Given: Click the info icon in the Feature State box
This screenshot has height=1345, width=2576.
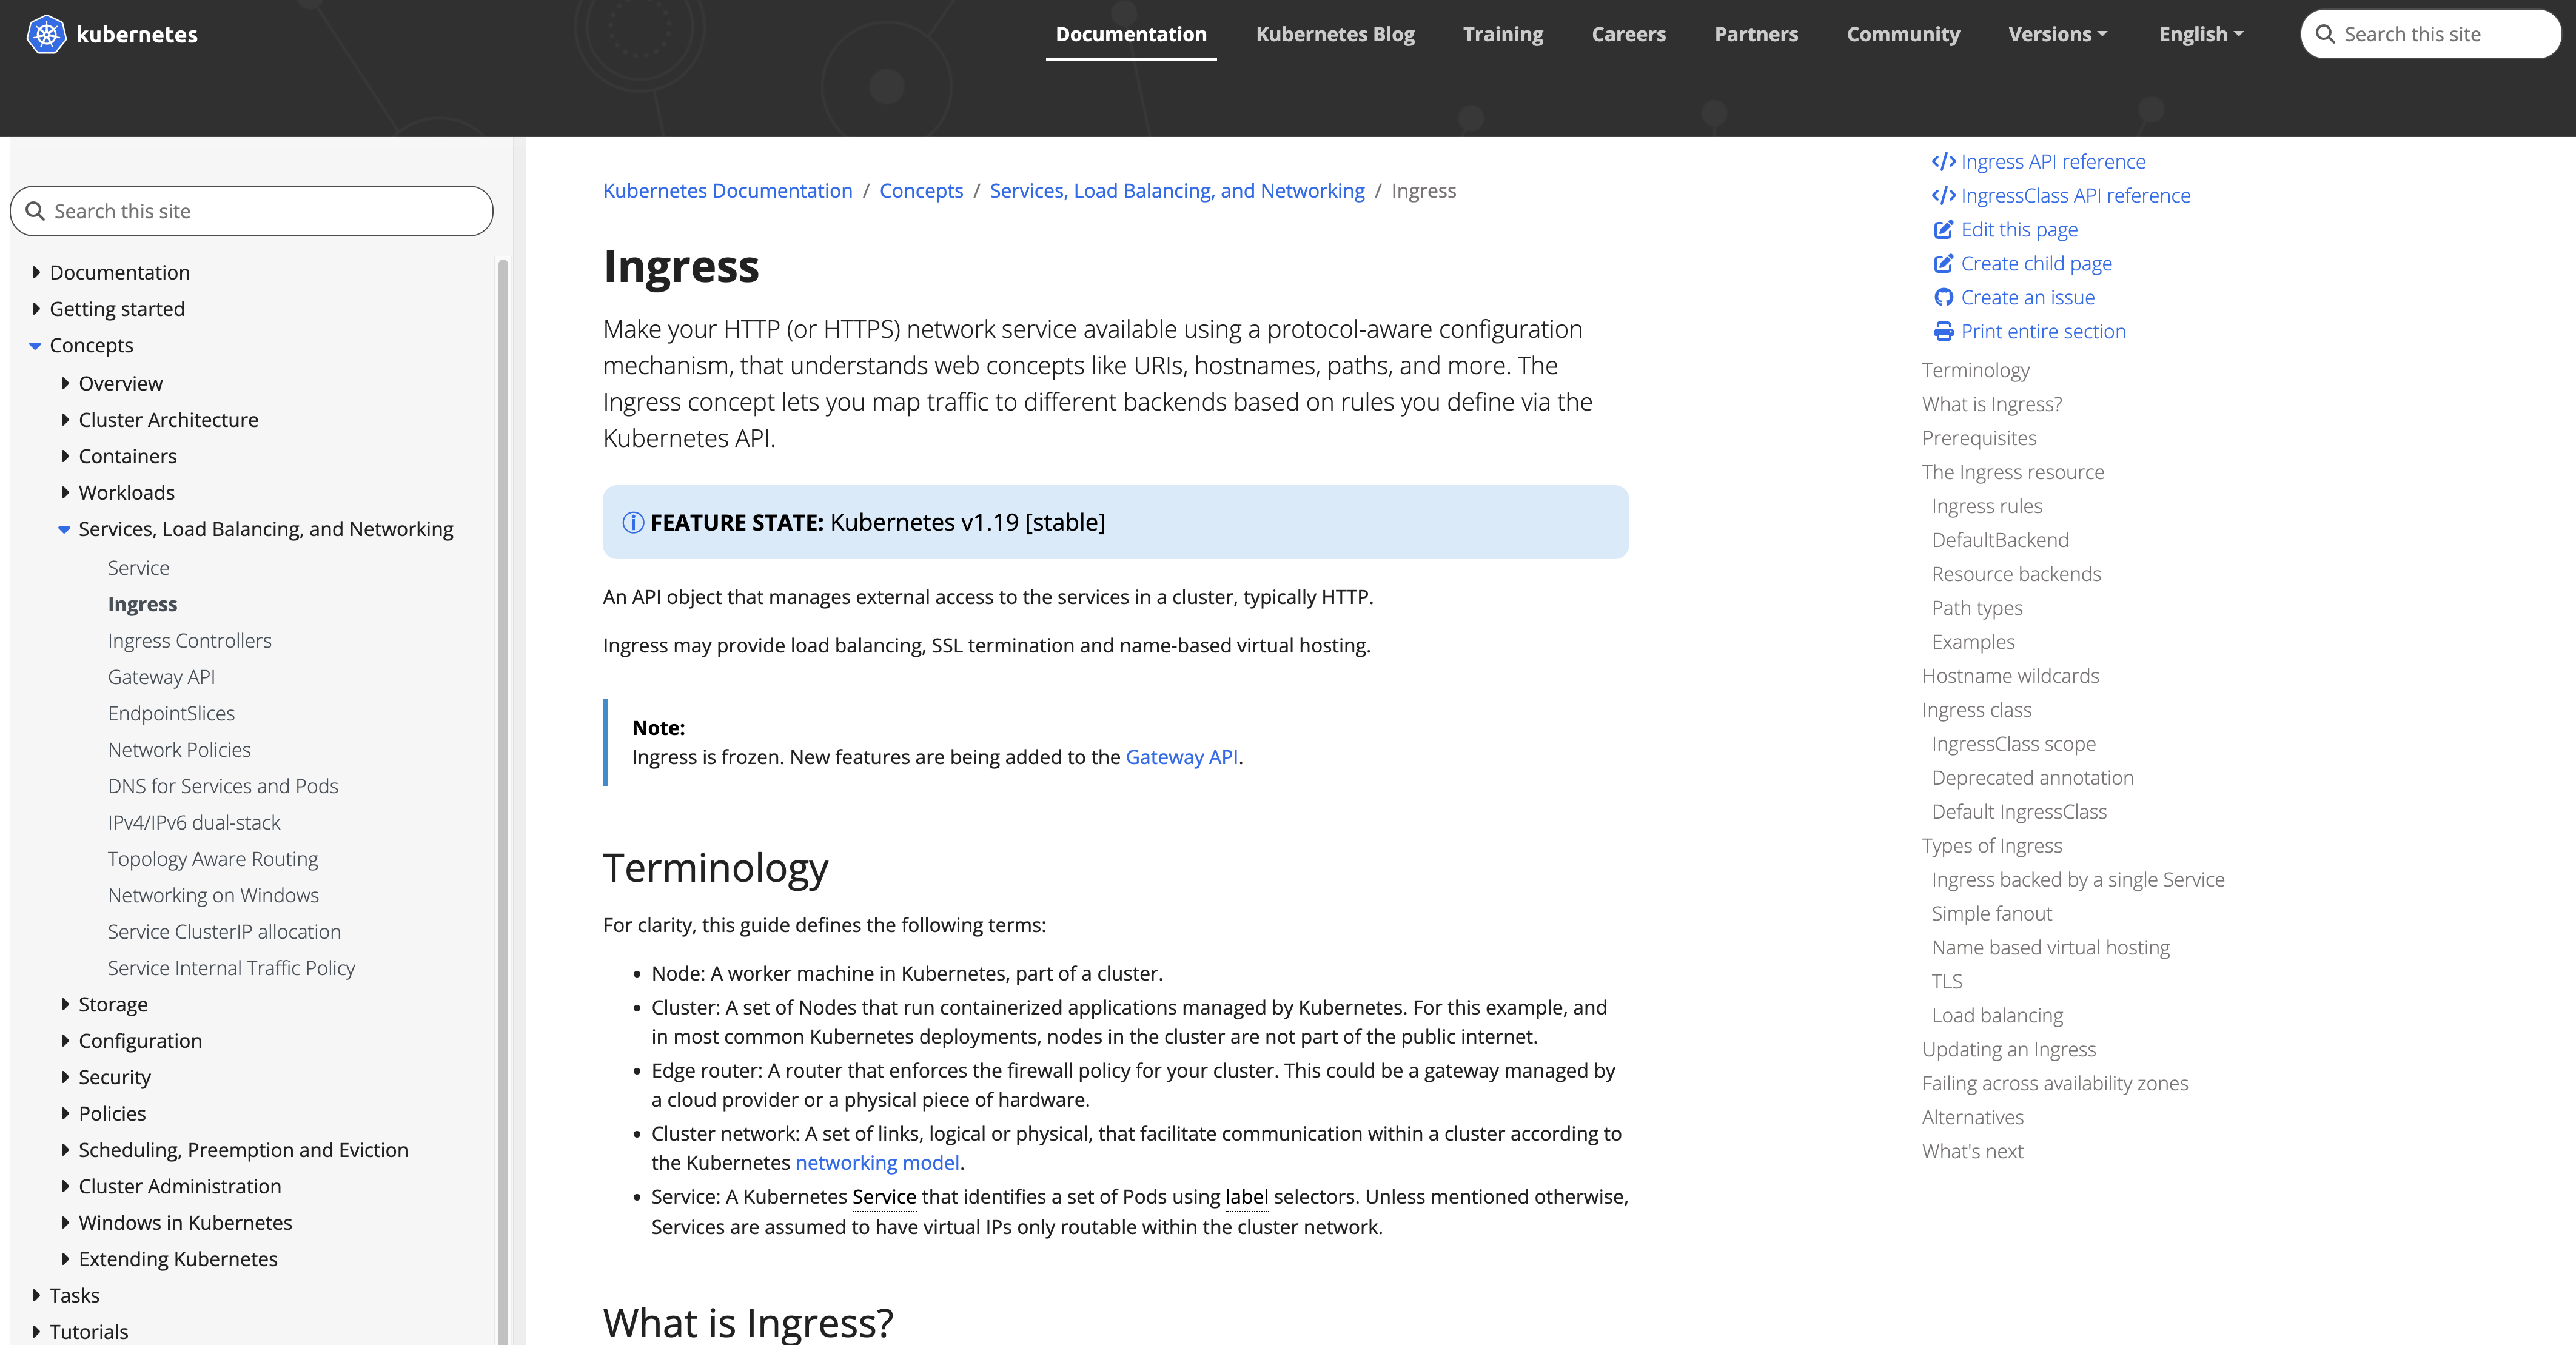Looking at the screenshot, I should click(x=633, y=523).
